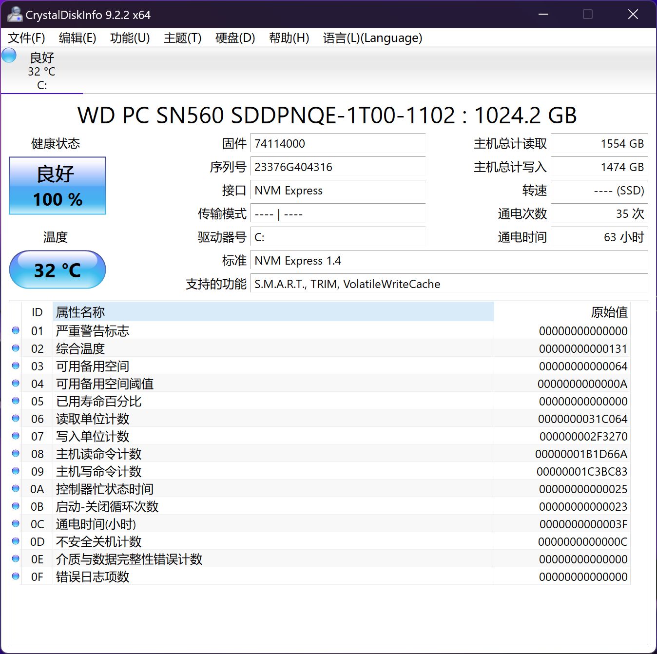657x654 pixels.
Task: Click the interface field NVM Express
Action: 338,191
